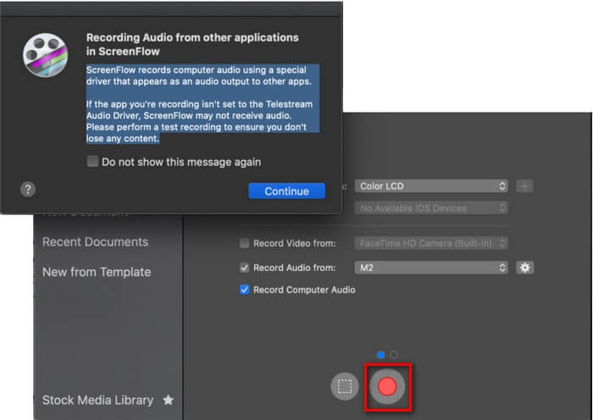Click the plus button beside Color LCD

pyautogui.click(x=525, y=185)
